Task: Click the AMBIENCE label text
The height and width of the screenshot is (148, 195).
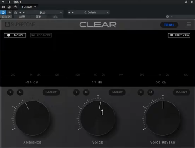Action: [x=32, y=142]
